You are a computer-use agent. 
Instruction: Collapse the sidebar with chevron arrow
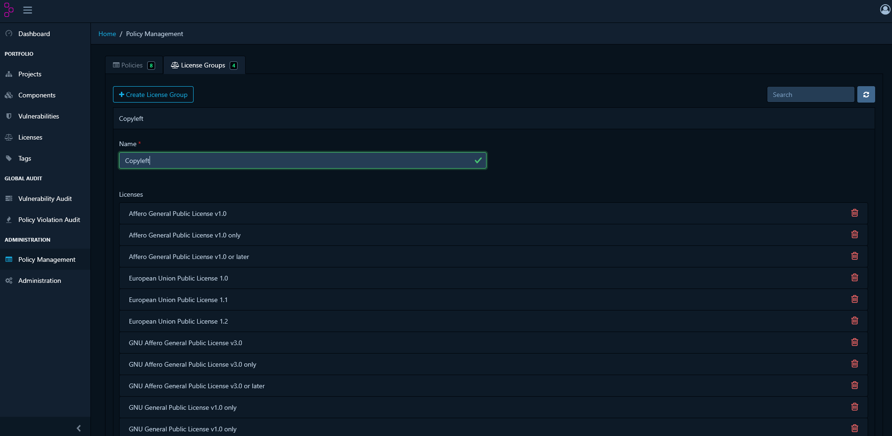pos(79,428)
